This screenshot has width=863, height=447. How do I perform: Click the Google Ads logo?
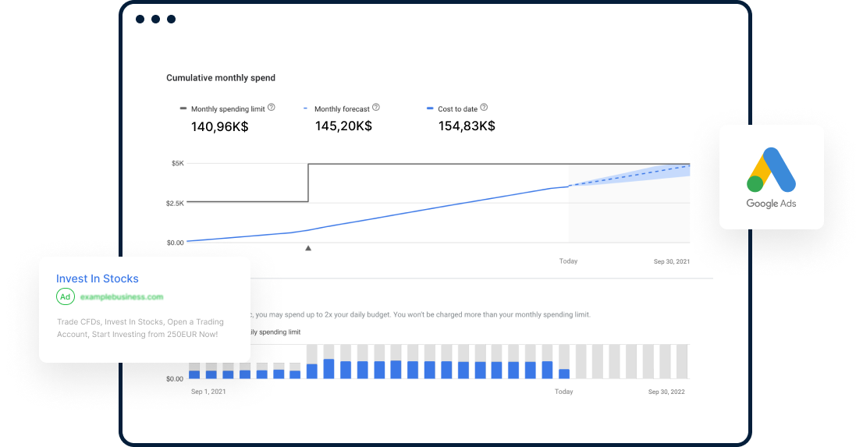(771, 178)
